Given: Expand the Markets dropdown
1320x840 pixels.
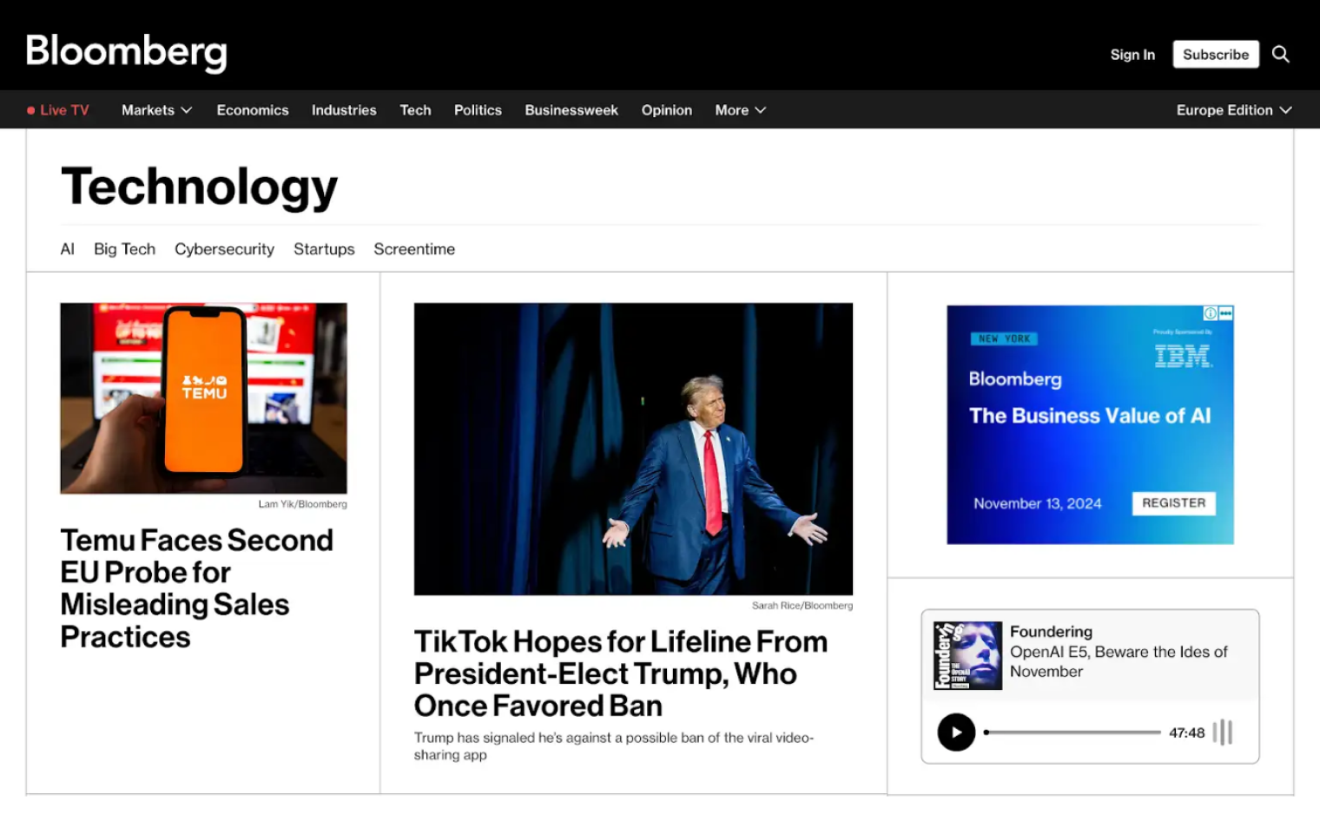Looking at the screenshot, I should tap(156, 110).
